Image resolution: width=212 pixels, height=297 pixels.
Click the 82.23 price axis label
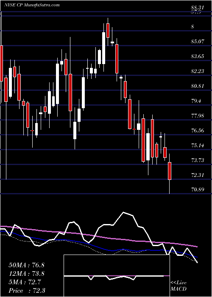pos(198,71)
